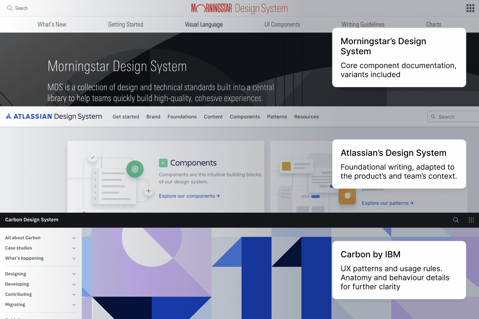The image size is (479, 319).
Task: Expand the Case studies chevron
Action: point(74,248)
